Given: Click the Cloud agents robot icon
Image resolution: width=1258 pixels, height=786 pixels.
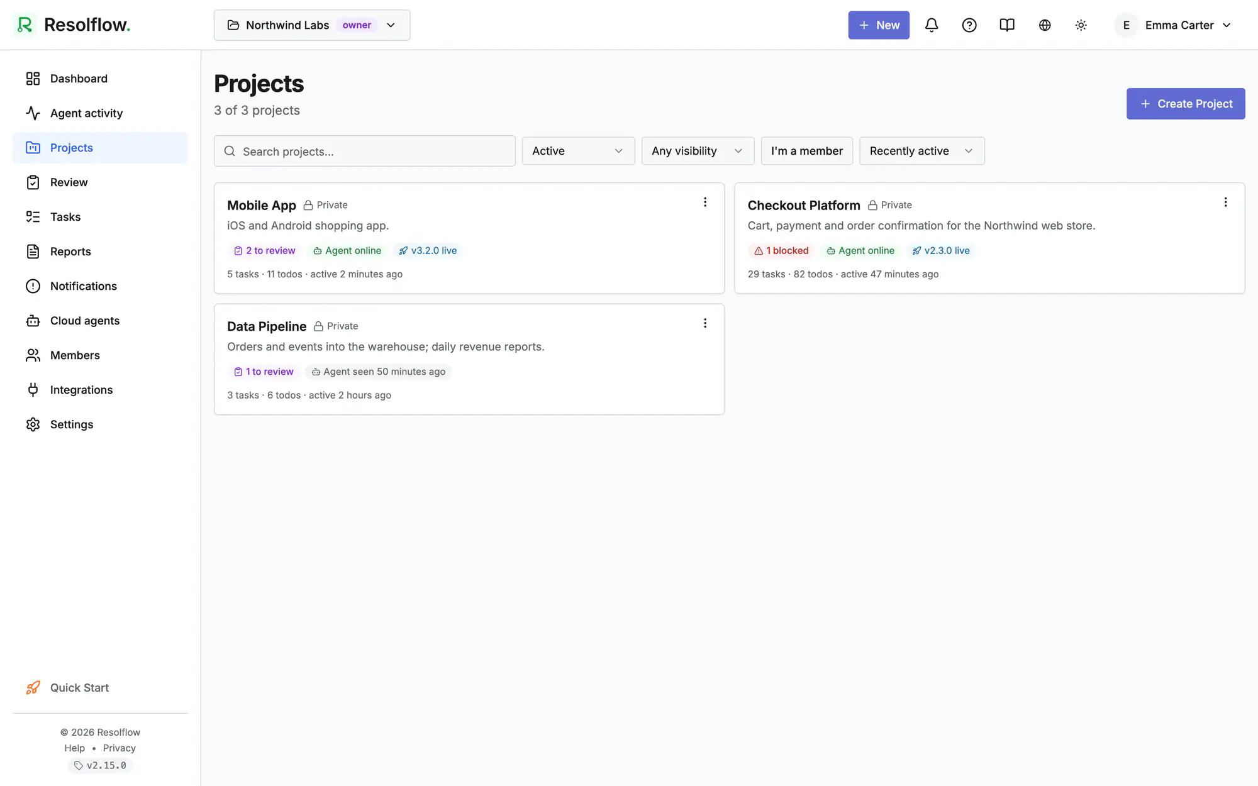Looking at the screenshot, I should click(x=33, y=321).
